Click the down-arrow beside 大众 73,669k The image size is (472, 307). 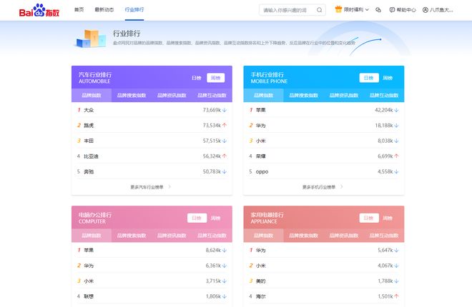click(225, 110)
